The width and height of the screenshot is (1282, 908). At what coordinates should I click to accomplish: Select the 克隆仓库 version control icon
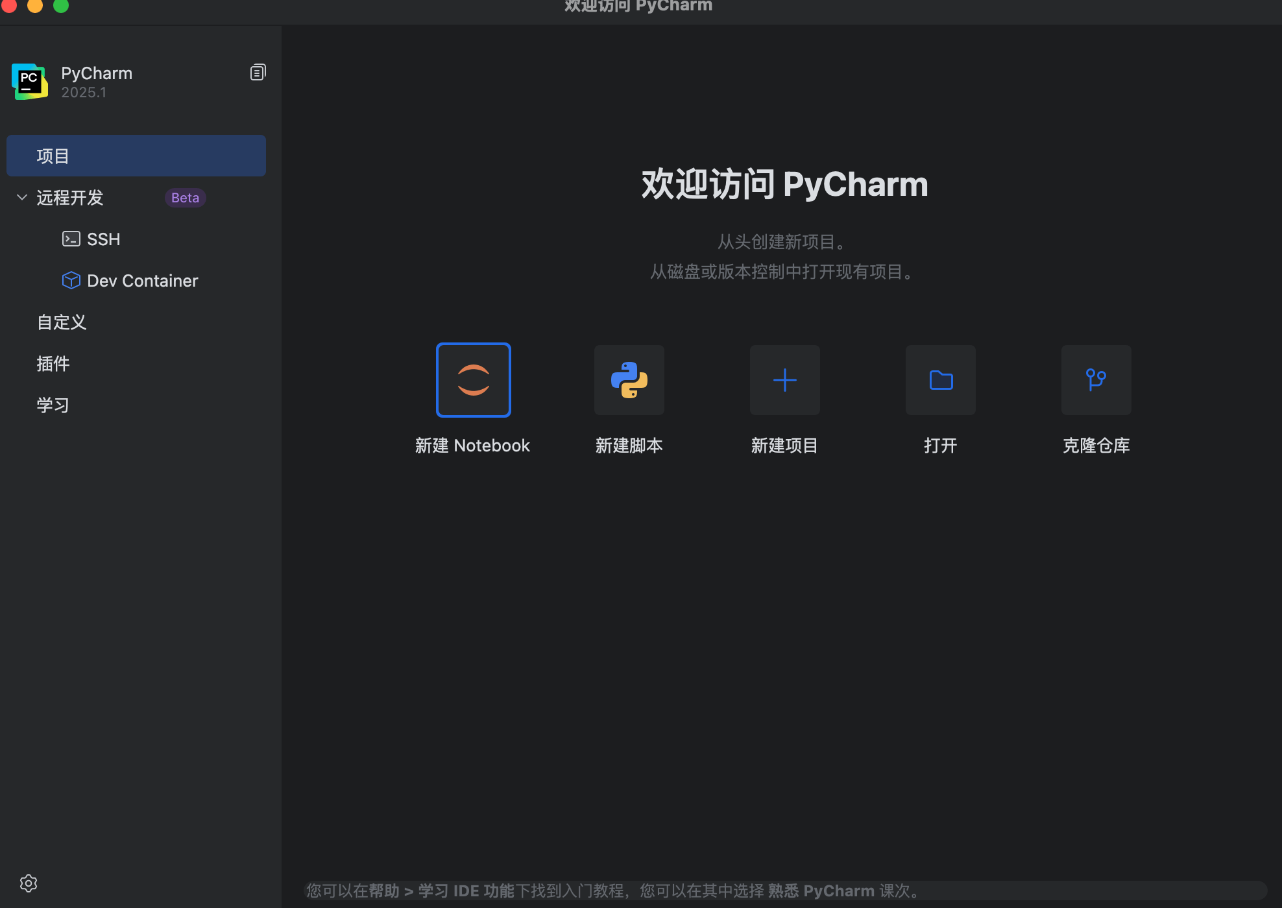coord(1096,380)
